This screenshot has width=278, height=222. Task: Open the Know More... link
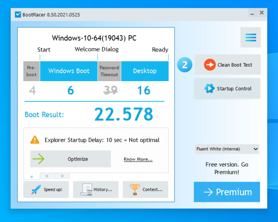pos(138,159)
